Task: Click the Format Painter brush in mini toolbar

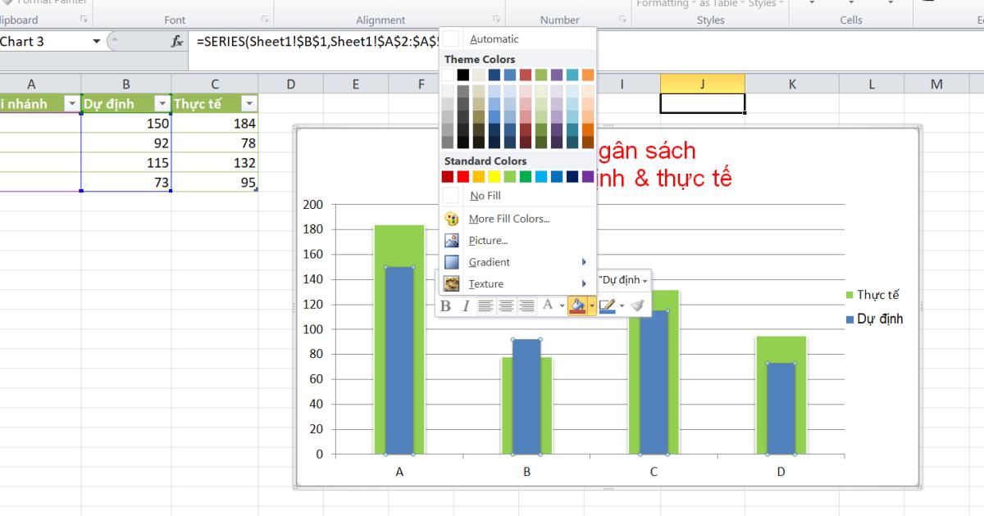Action: click(x=637, y=306)
